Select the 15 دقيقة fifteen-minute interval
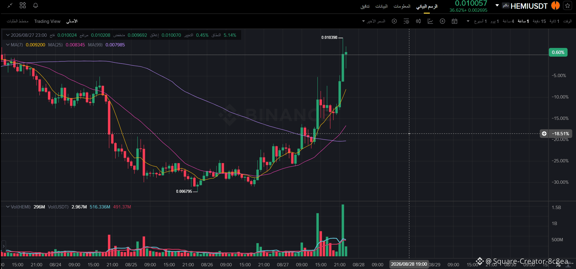 [x=539, y=21]
